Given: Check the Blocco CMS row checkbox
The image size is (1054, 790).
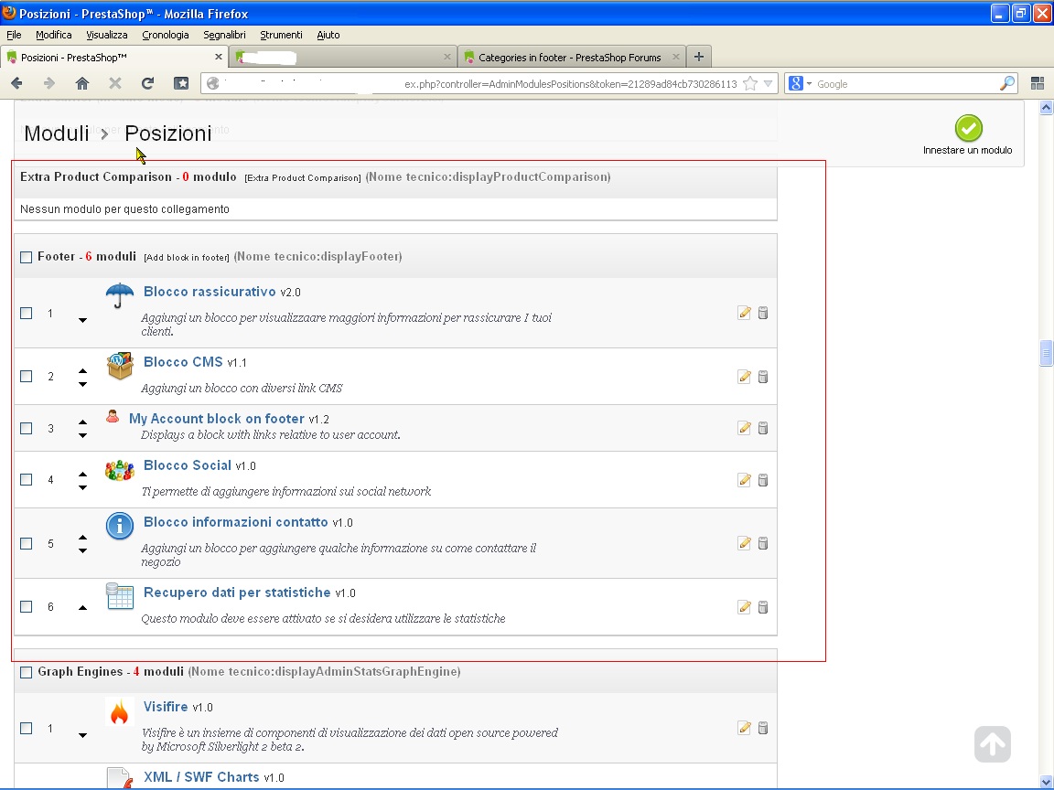Looking at the screenshot, I should (27, 376).
